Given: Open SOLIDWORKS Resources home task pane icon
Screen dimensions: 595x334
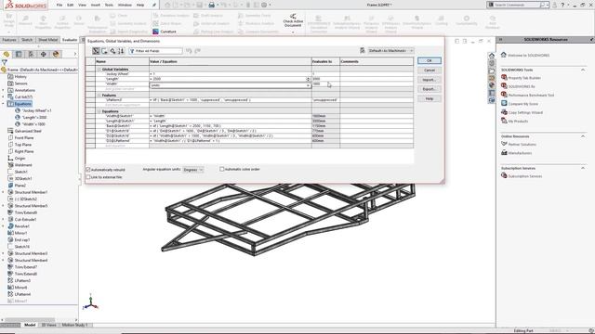Looking at the screenshot, I should tap(492, 56).
